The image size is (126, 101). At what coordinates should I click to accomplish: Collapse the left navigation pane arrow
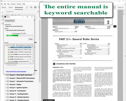tap(42, 56)
